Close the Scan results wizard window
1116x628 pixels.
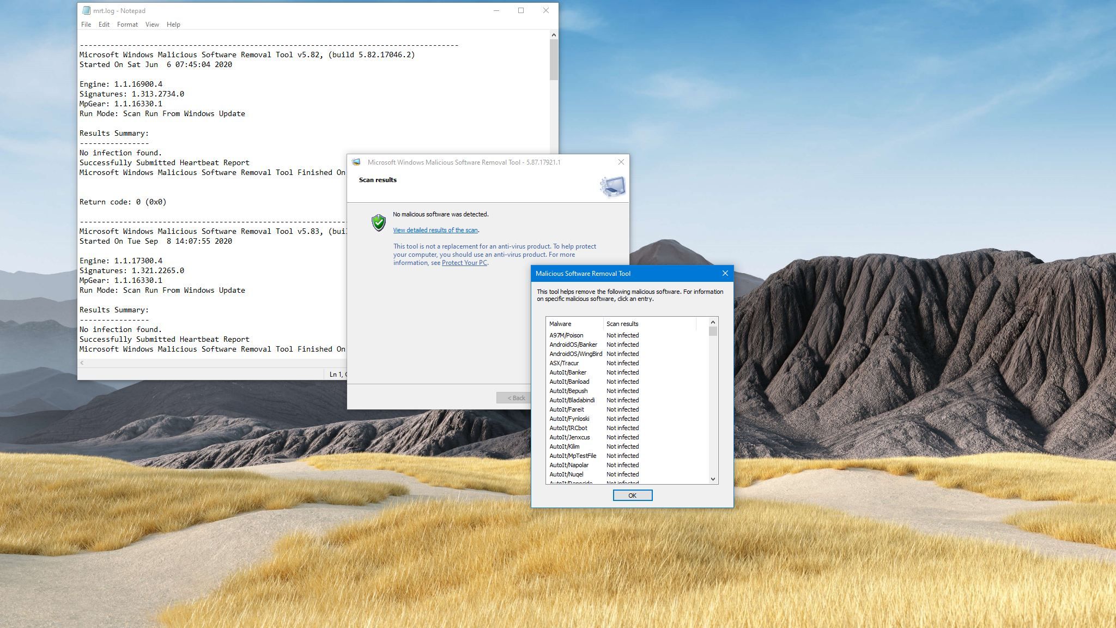[x=621, y=162]
